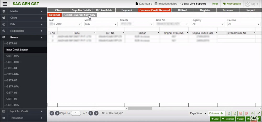Click the Page No input field
Screen dimensions: 262x122
pyautogui.click(x=76, y=113)
